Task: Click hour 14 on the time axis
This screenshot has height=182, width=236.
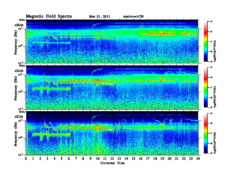Action: tap(126, 159)
